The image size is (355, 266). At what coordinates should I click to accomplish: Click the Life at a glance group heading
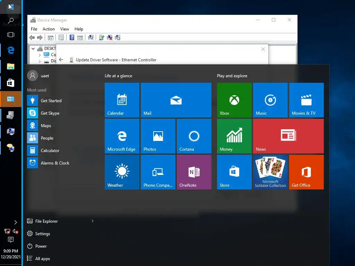(x=119, y=76)
